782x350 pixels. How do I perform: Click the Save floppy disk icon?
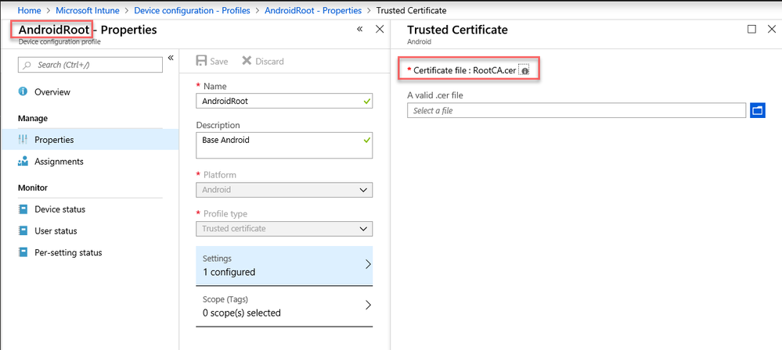(201, 61)
